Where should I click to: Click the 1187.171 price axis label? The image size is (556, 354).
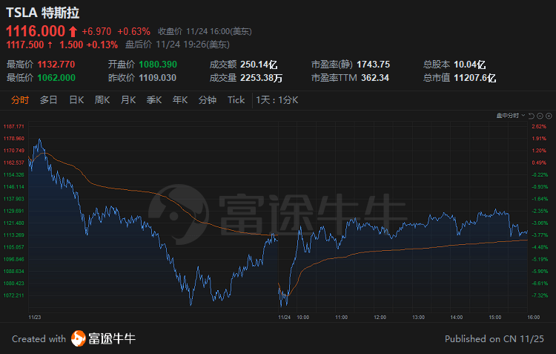click(x=14, y=126)
